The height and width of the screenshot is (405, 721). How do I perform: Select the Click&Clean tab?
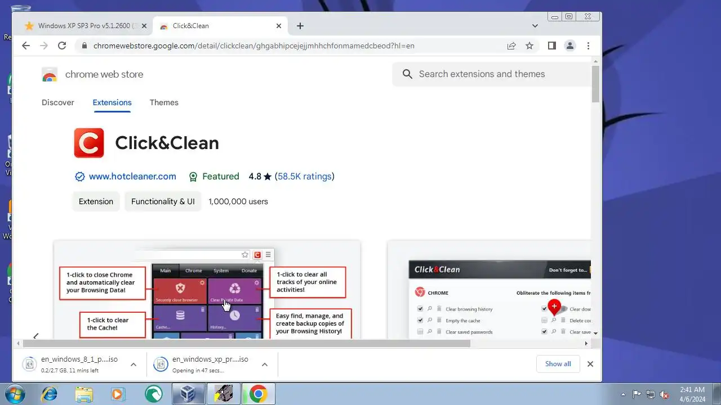click(x=221, y=26)
